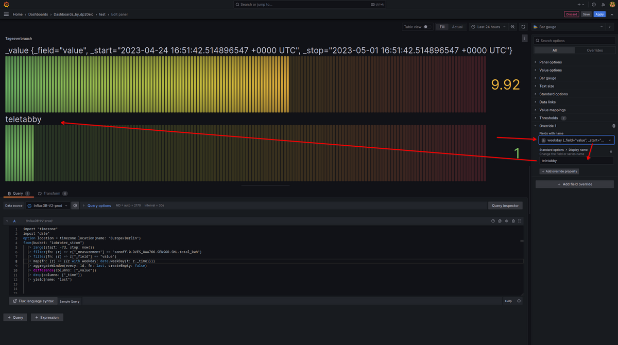Open the Last 24 hours time picker
This screenshot has width=618, height=345.
click(488, 27)
